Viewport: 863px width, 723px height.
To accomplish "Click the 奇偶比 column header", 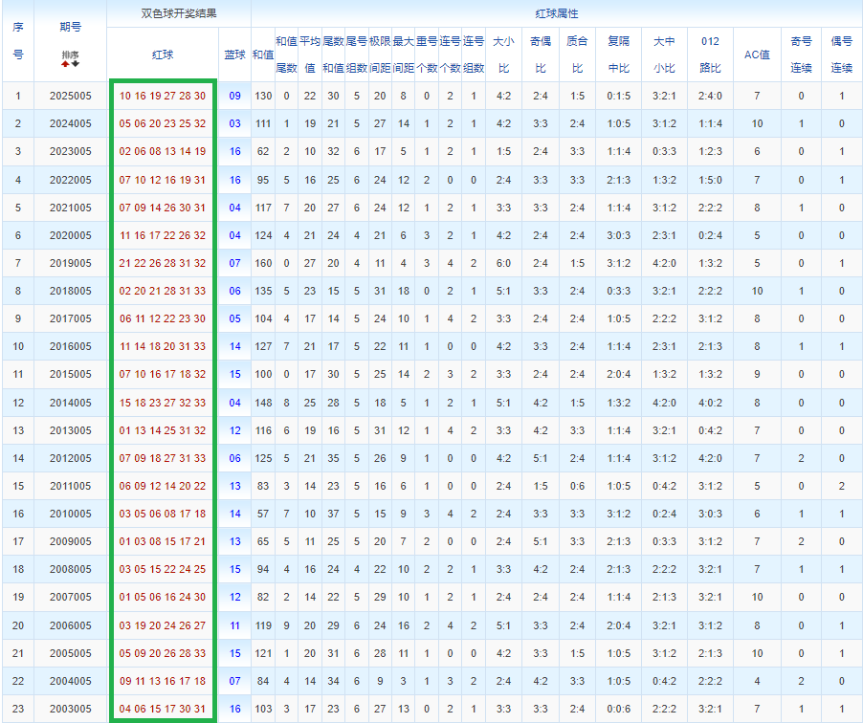I will pos(541,55).
